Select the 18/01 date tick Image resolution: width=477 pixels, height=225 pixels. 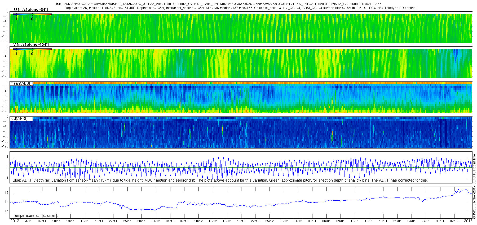(x=383, y=221)
